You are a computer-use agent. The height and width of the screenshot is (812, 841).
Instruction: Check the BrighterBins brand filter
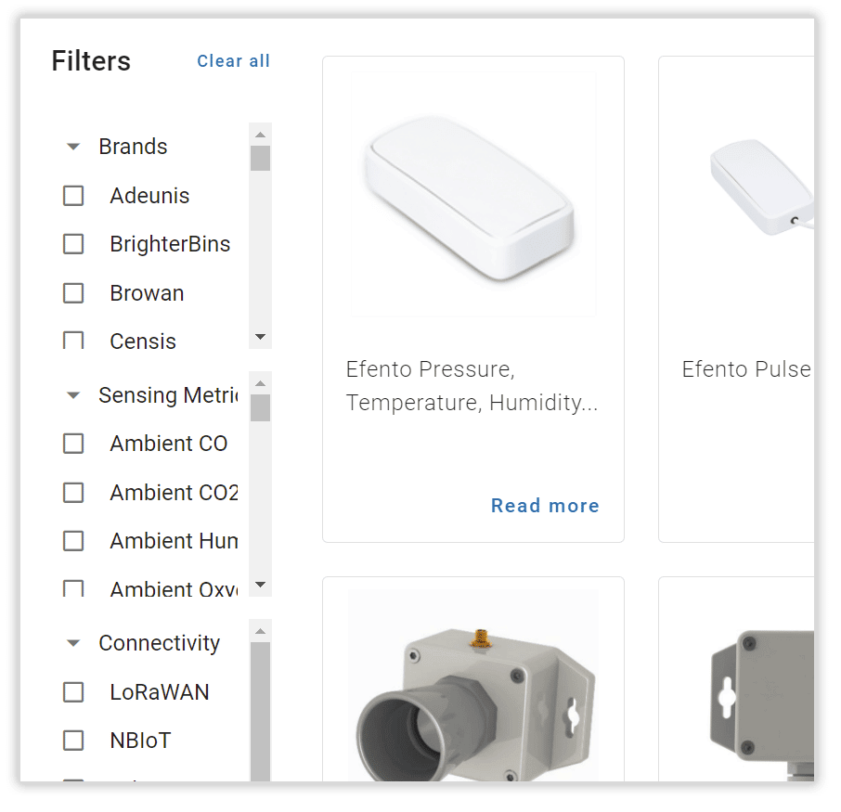pos(73,244)
